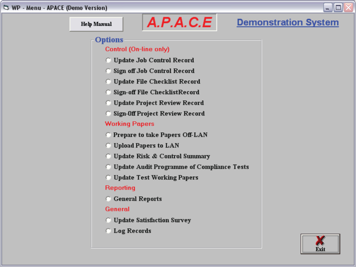Choose Update Audit Programme of Compliance Tests

coord(108,167)
